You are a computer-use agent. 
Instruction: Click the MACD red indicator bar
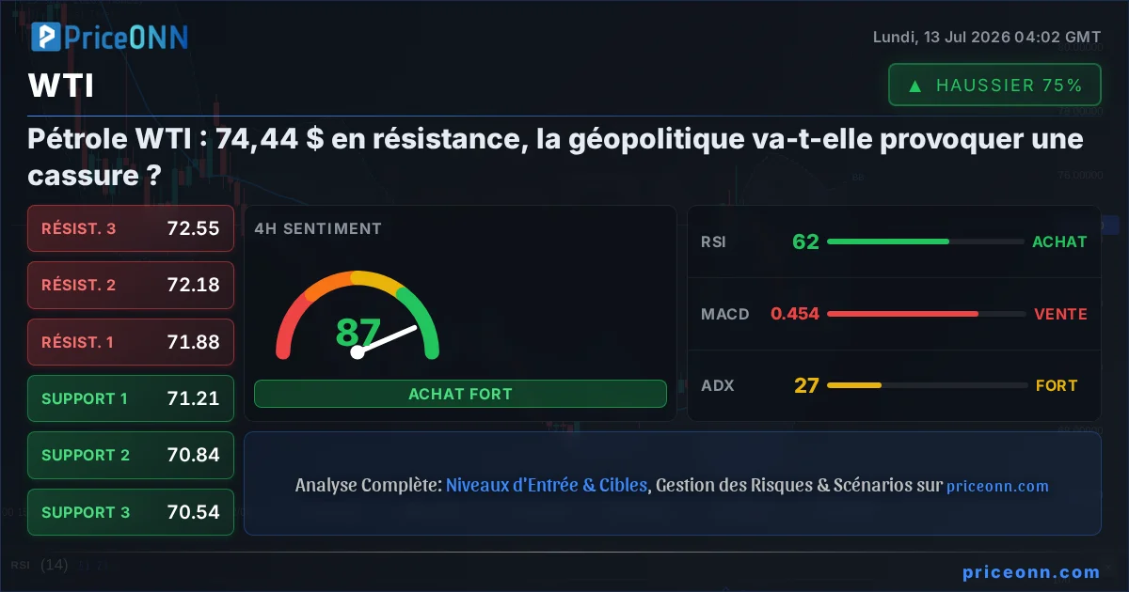902,314
